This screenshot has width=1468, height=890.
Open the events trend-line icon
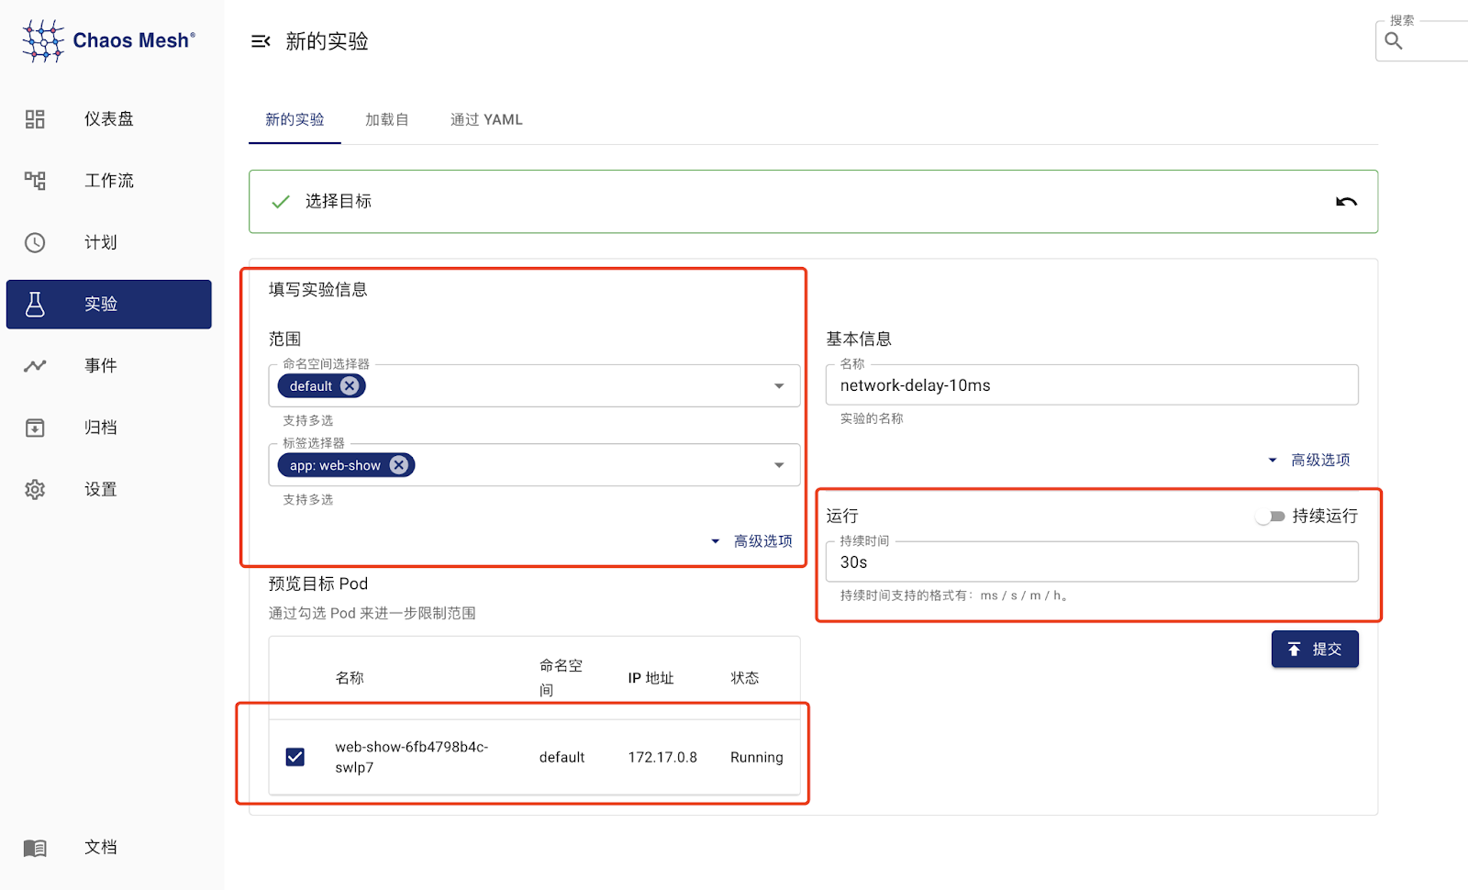point(35,365)
